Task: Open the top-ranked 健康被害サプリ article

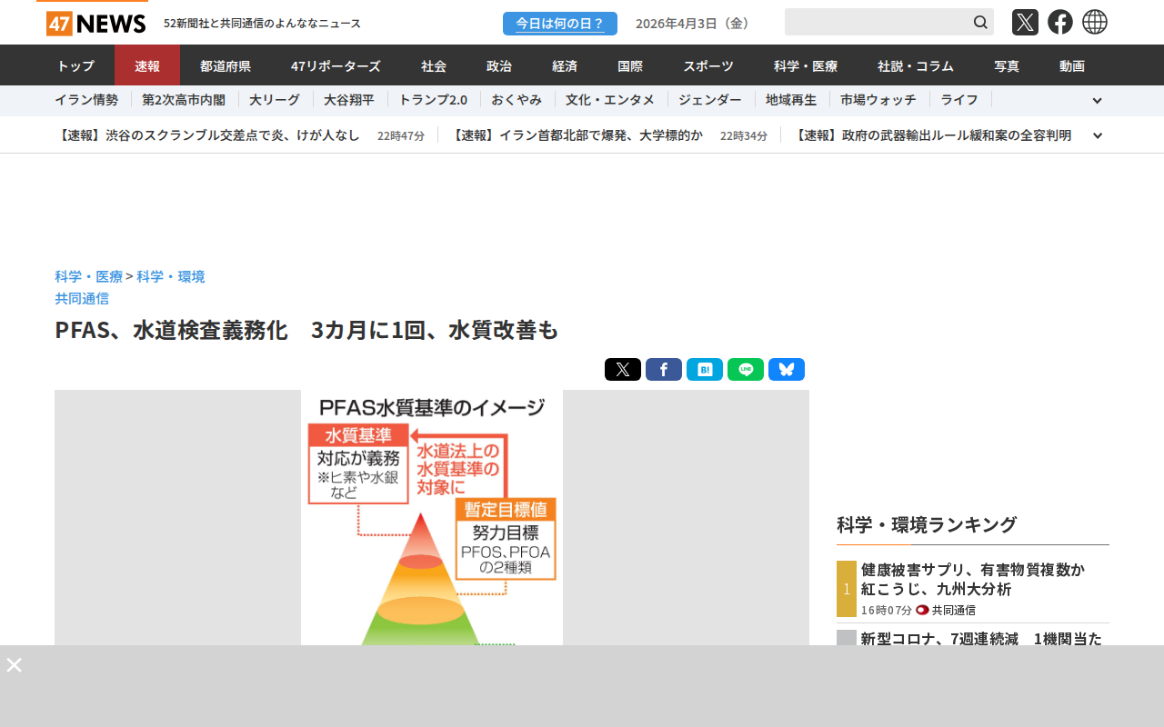Action: [x=973, y=579]
